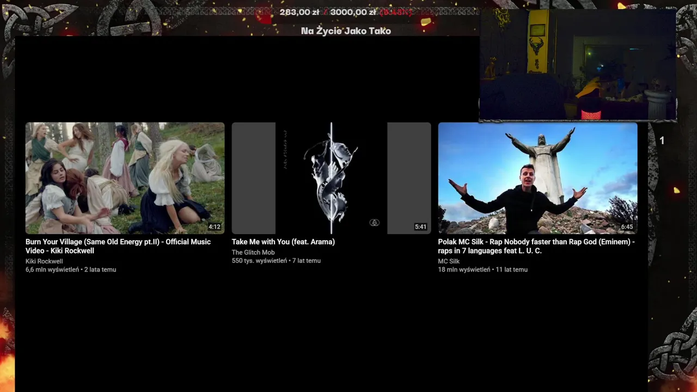This screenshot has width=697, height=392.
Task: Click the 5:41 duration badge
Action: (x=420, y=227)
